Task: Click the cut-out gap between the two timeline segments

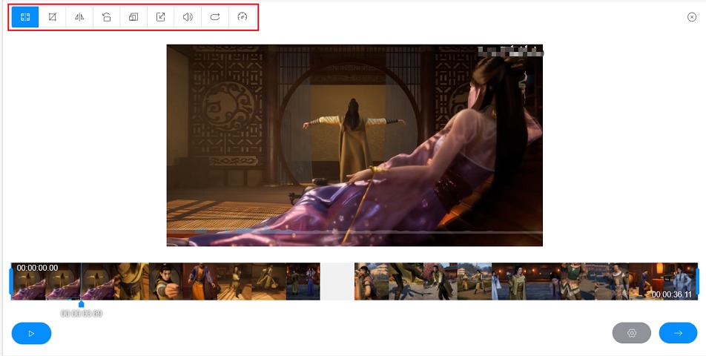Action: [337, 281]
